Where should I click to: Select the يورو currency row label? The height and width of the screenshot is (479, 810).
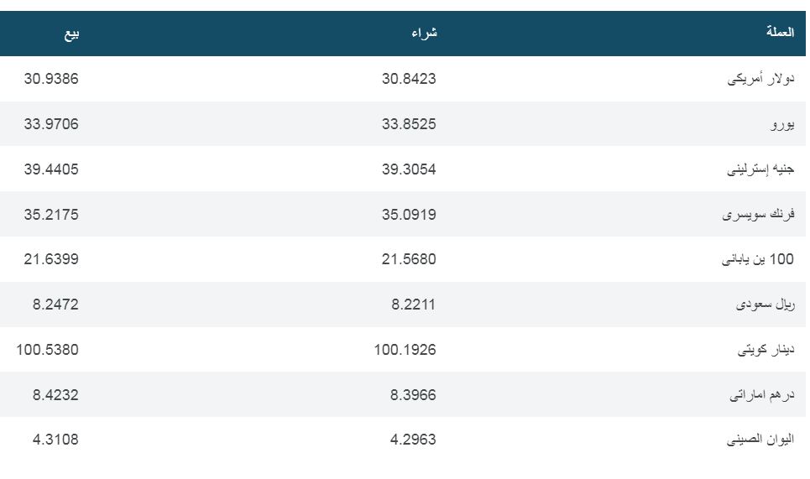(x=782, y=124)
